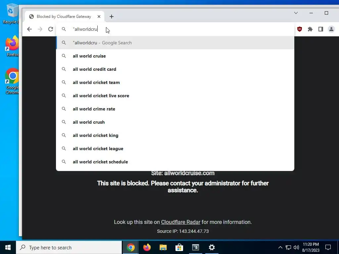Open the dark console app taskbar icon
The height and width of the screenshot is (254, 339).
tap(195, 247)
